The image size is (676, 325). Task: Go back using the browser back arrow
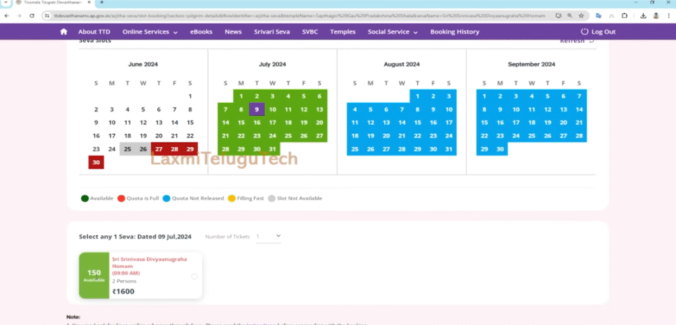pyautogui.click(x=7, y=15)
